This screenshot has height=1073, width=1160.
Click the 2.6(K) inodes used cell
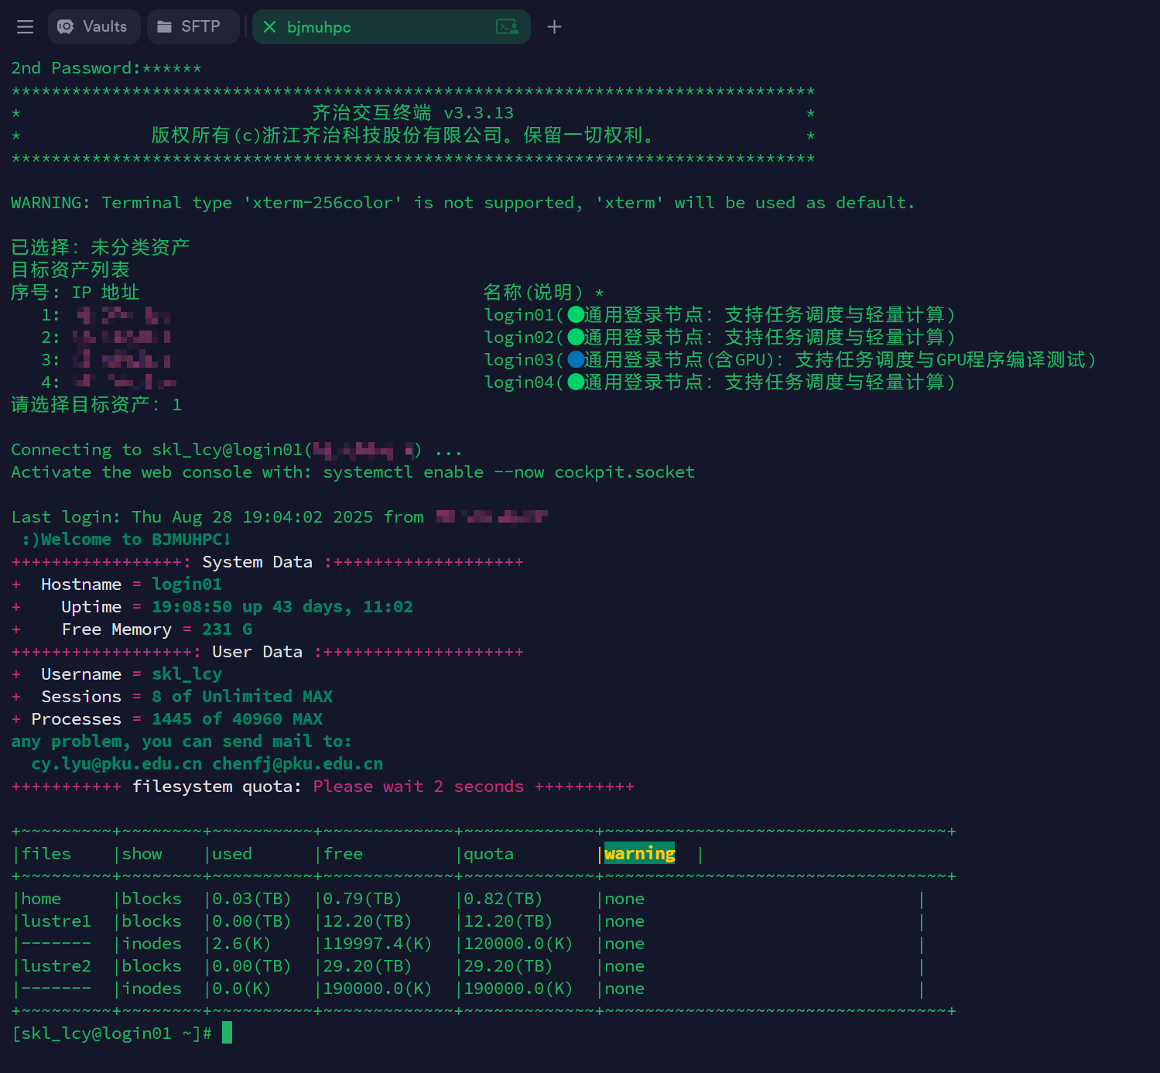click(241, 944)
